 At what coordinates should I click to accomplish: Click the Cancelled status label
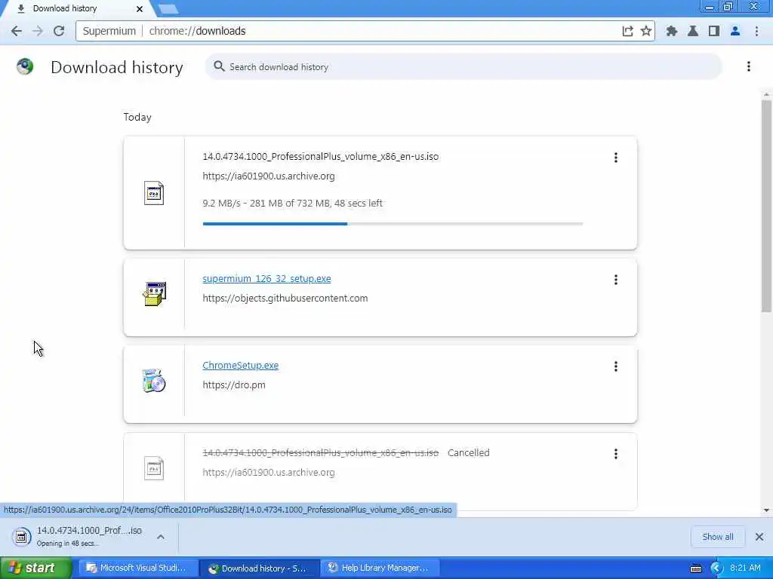(x=468, y=453)
